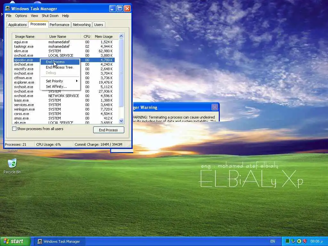Switch to the Applications tab

click(x=18, y=25)
